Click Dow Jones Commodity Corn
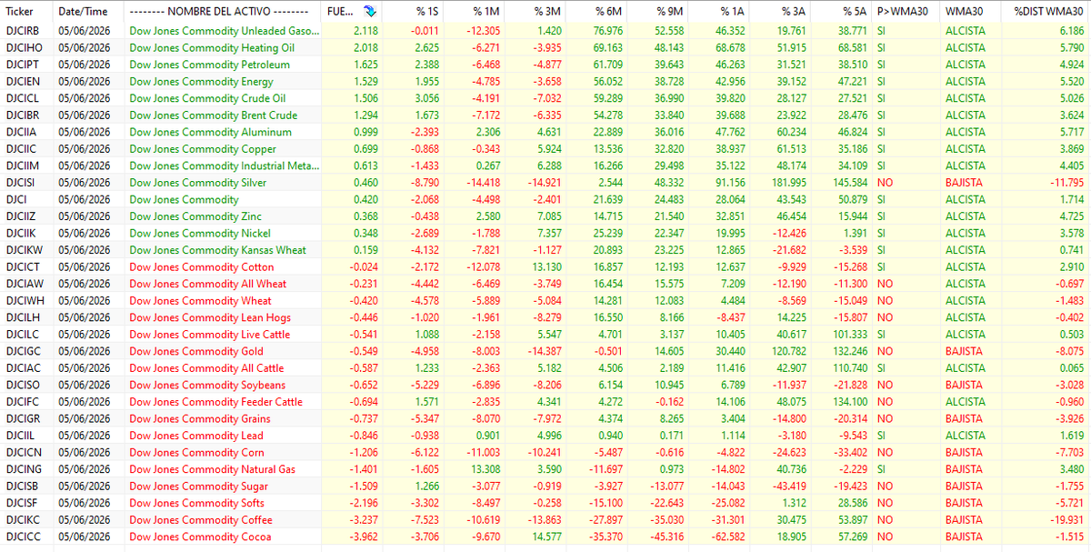 [196, 452]
